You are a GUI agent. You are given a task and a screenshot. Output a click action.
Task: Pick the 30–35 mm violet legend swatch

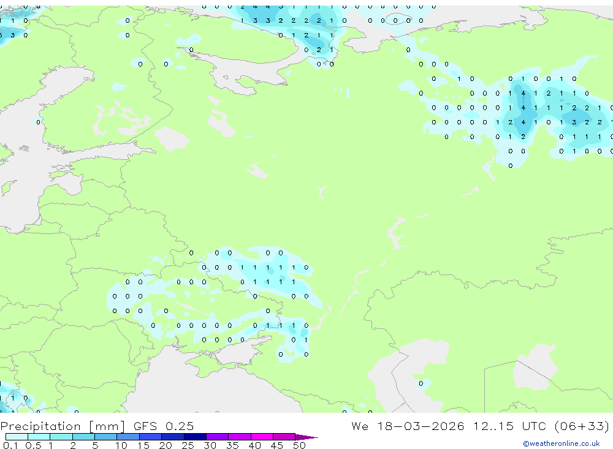[218, 437]
